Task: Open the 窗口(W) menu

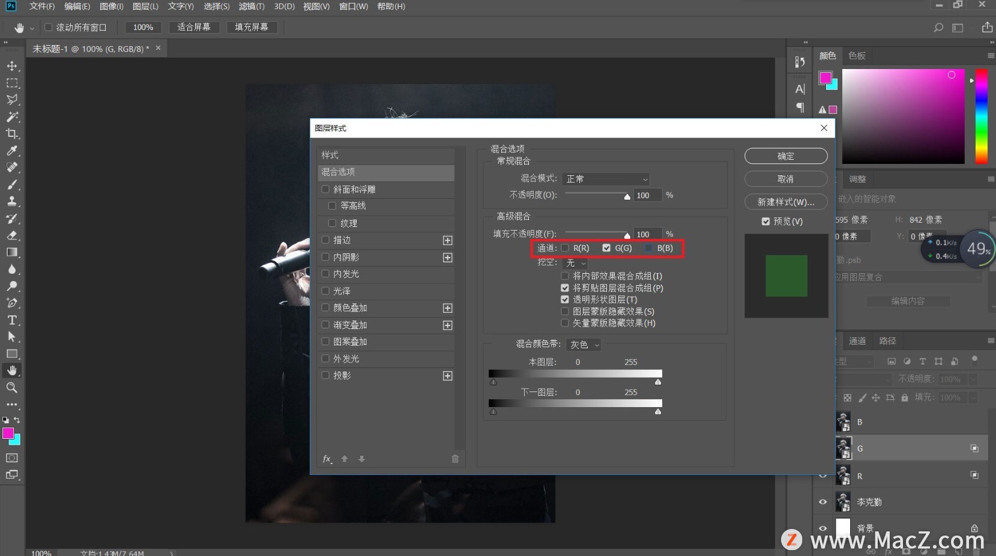Action: [x=354, y=7]
